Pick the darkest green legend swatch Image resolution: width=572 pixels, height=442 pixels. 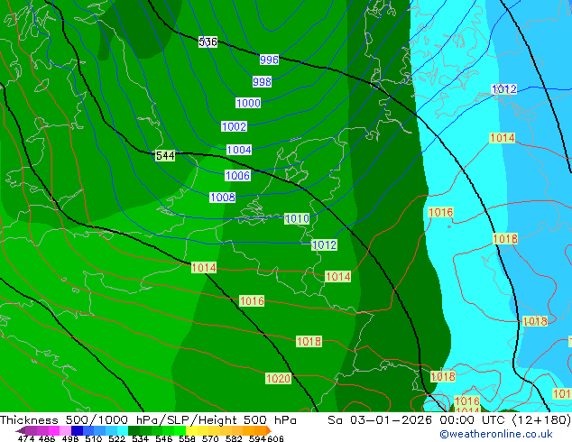coord(134,430)
